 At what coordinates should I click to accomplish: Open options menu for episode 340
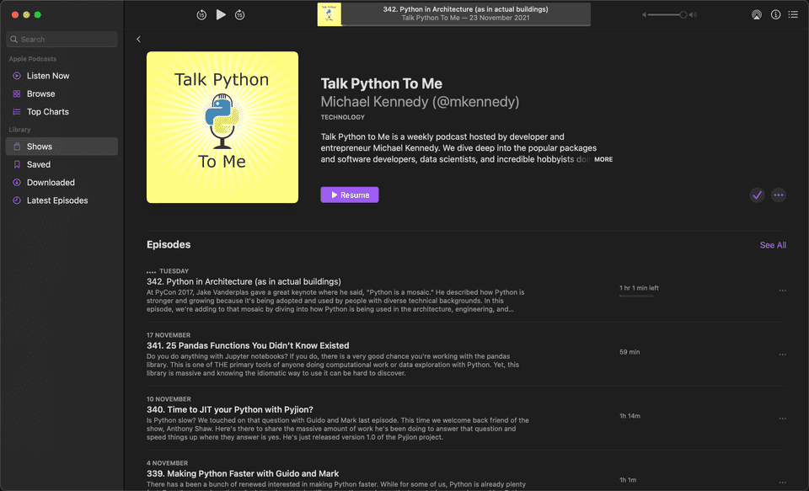[x=782, y=419]
